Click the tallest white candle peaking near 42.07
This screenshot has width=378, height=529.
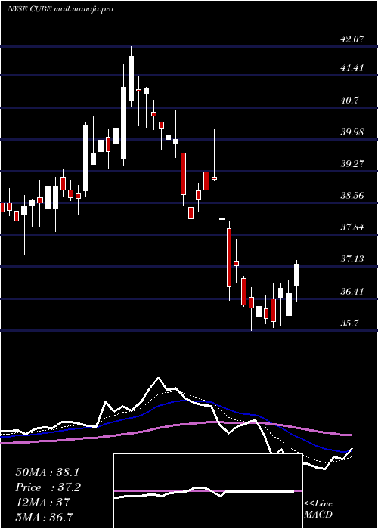pos(131,77)
